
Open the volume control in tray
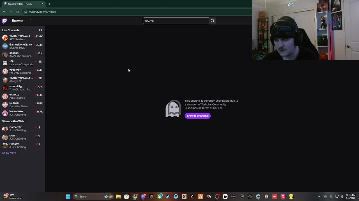341,197
